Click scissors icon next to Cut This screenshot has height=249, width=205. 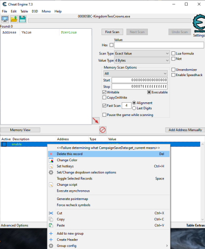coord(51,213)
